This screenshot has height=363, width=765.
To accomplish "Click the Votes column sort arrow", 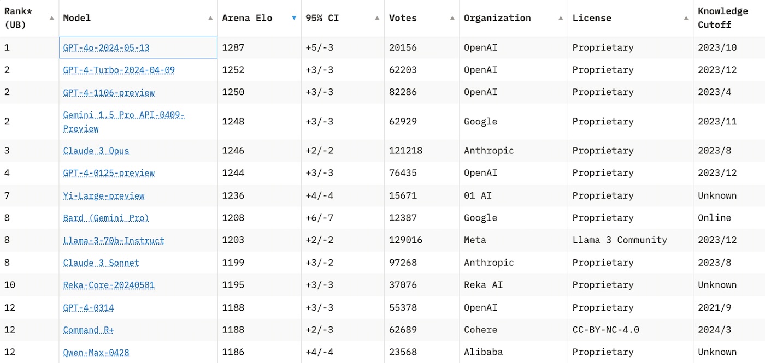I will pos(452,18).
